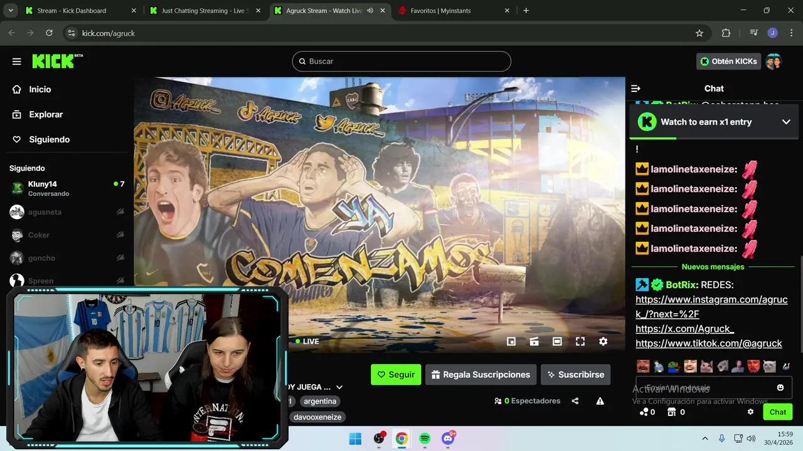Click the davooxeneize tag

[317, 417]
